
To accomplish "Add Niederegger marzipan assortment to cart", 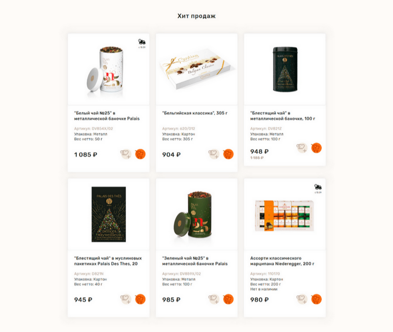I will point(316,299).
